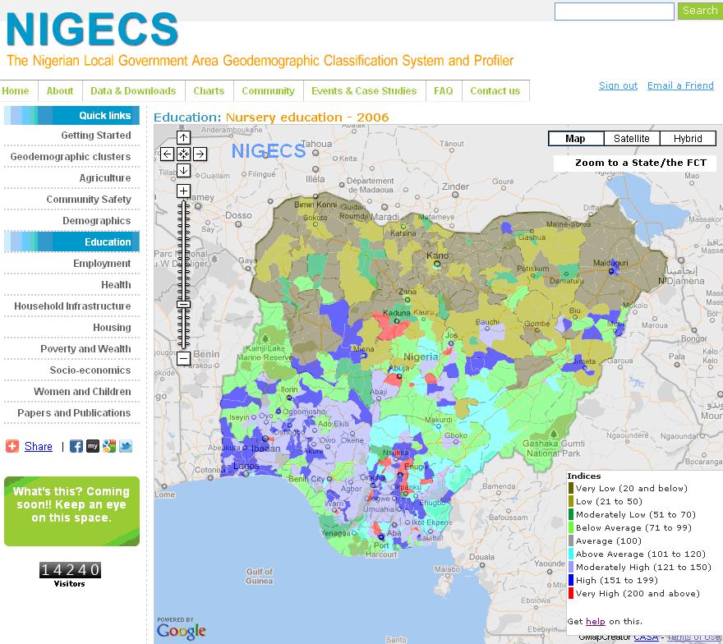The height and width of the screenshot is (644, 723).
Task: Switch map to Map view
Action: click(575, 138)
